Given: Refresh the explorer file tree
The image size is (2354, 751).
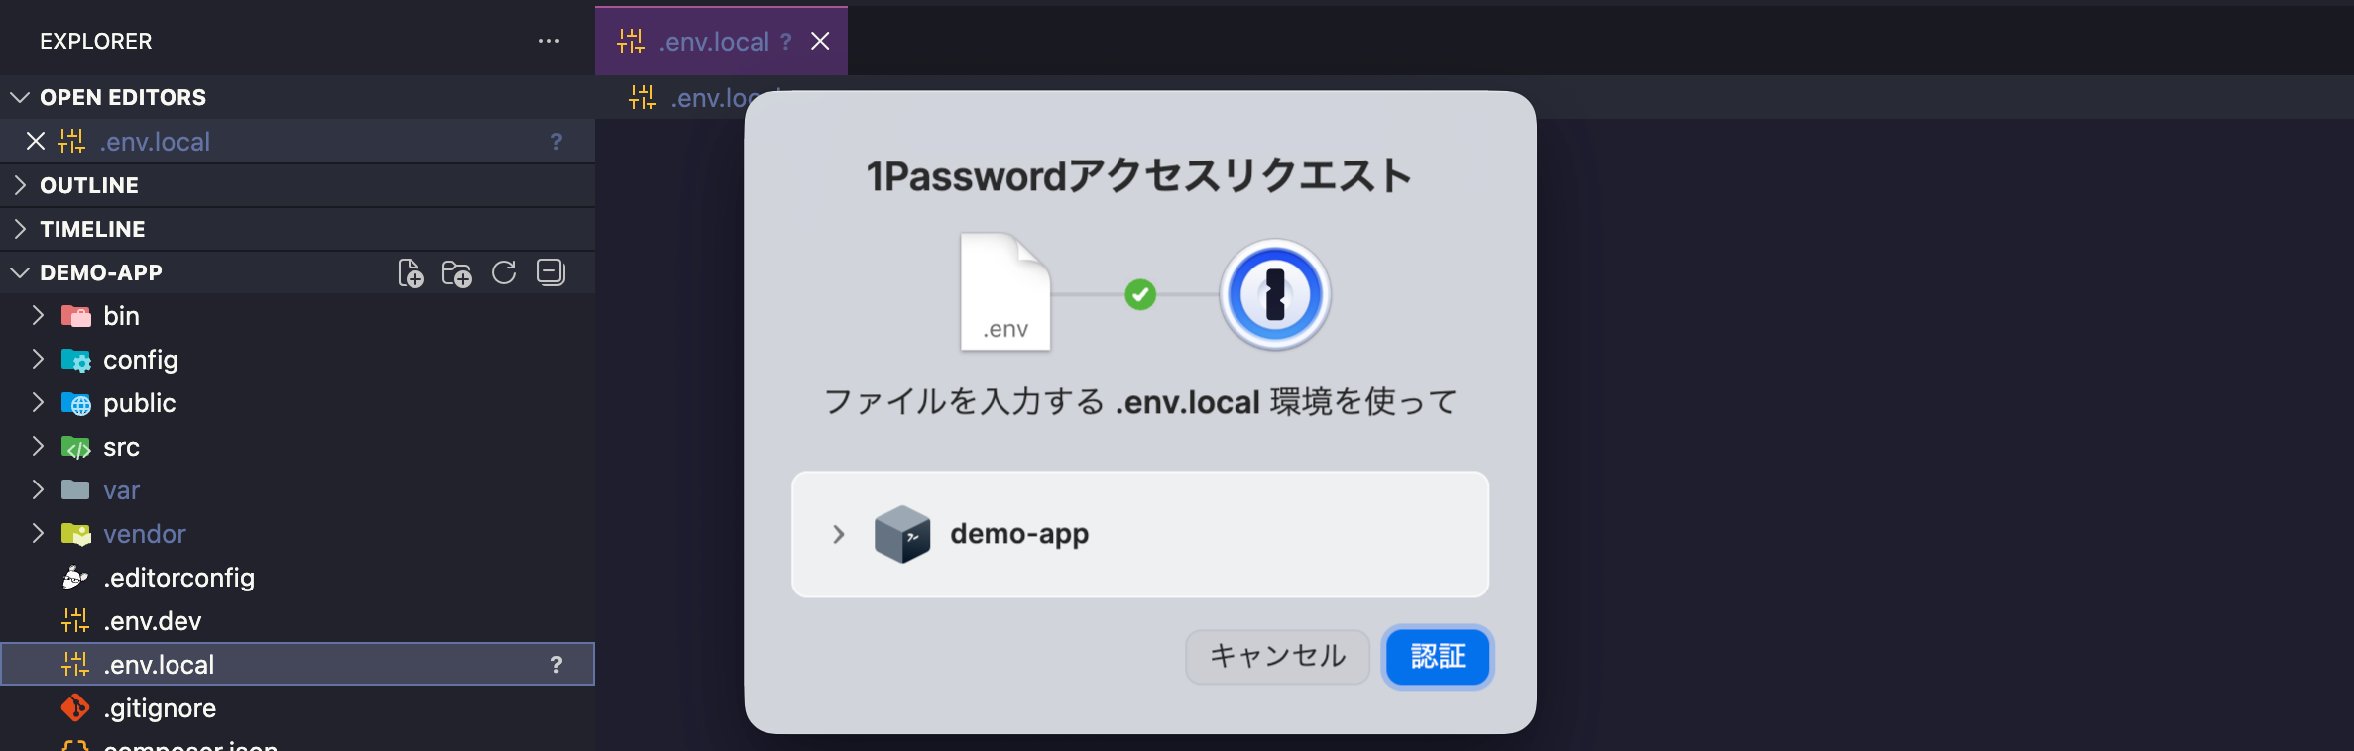Looking at the screenshot, I should click(504, 272).
